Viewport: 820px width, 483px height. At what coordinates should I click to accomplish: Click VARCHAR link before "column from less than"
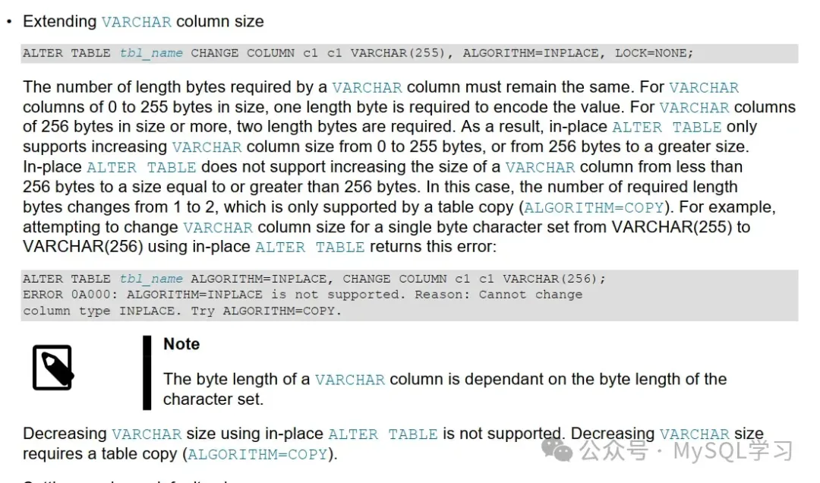(x=540, y=167)
